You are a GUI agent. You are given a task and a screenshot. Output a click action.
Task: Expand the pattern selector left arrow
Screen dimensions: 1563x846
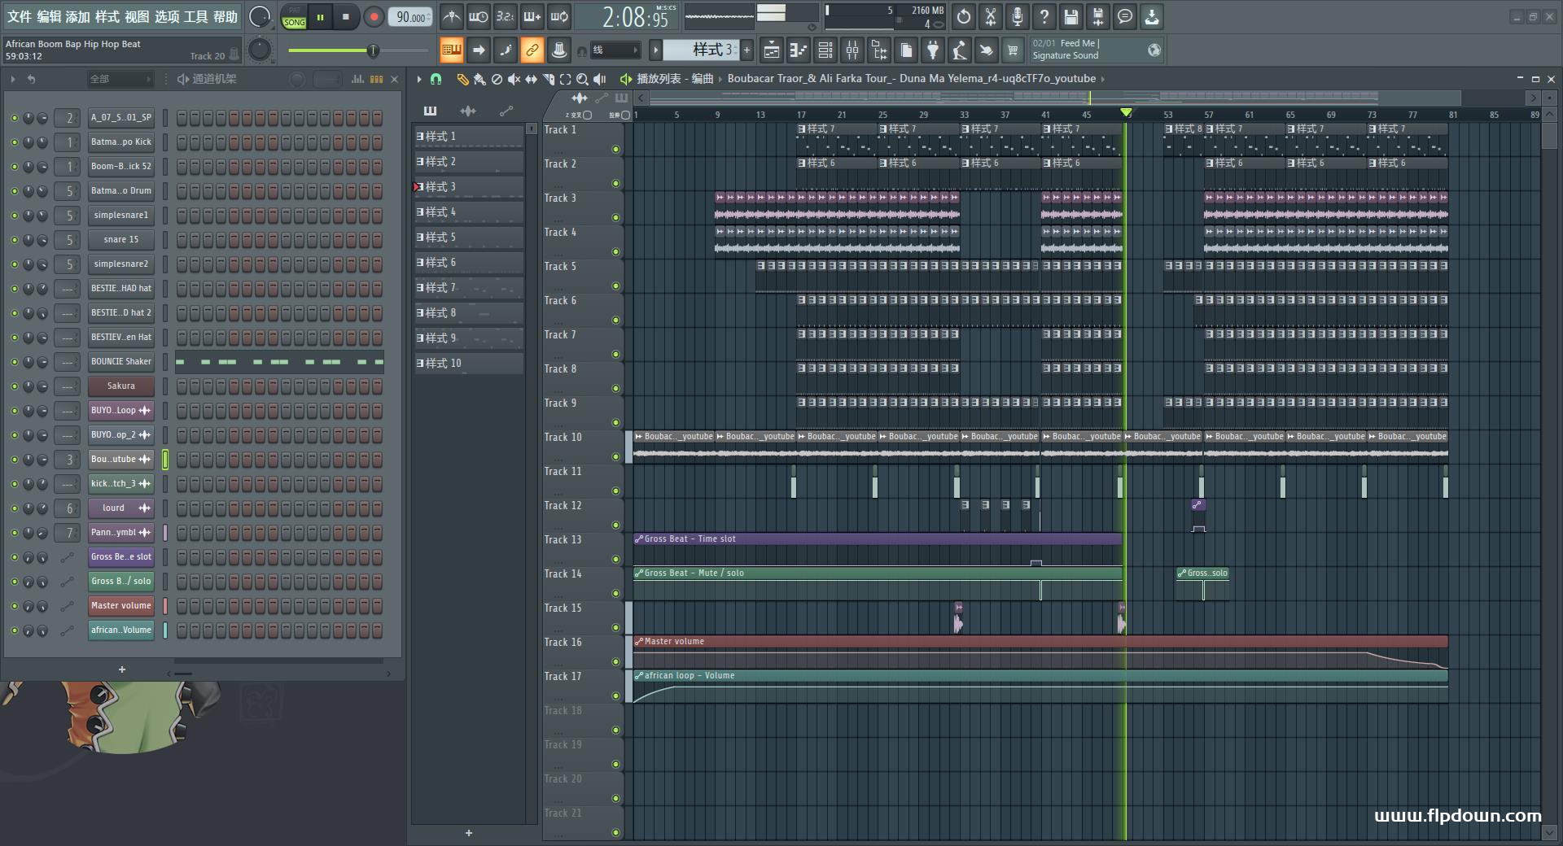coord(655,50)
